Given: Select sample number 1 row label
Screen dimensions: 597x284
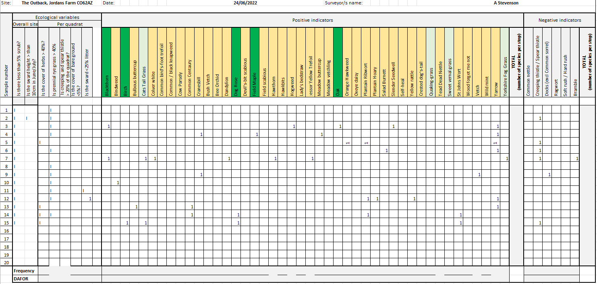Looking at the screenshot, I should [6, 110].
